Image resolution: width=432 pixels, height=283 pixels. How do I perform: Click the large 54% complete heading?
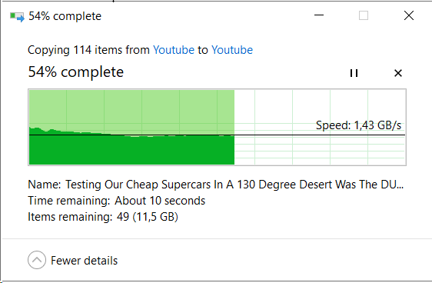76,72
